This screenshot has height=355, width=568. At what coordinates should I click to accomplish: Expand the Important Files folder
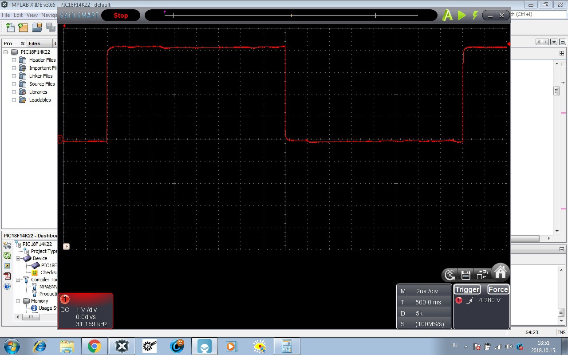(x=14, y=68)
